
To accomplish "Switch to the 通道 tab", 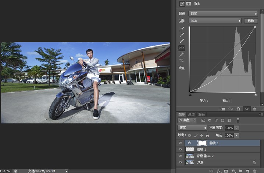I will [x=192, y=114].
